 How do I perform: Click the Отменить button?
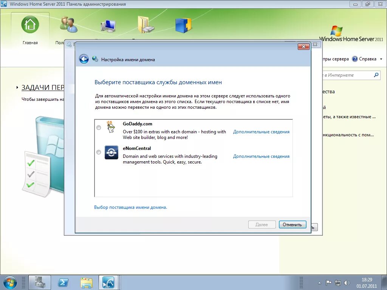(x=293, y=225)
